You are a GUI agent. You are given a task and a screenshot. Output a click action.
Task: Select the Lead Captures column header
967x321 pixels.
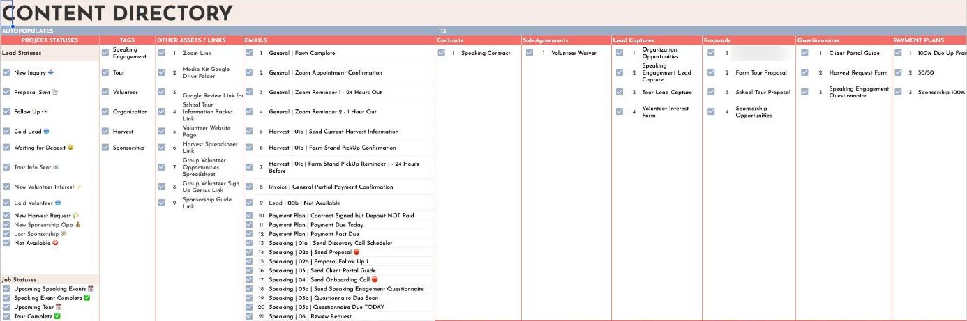657,40
